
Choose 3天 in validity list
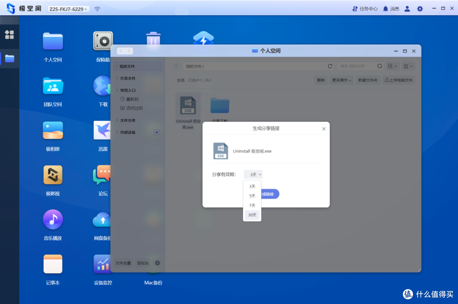click(252, 186)
